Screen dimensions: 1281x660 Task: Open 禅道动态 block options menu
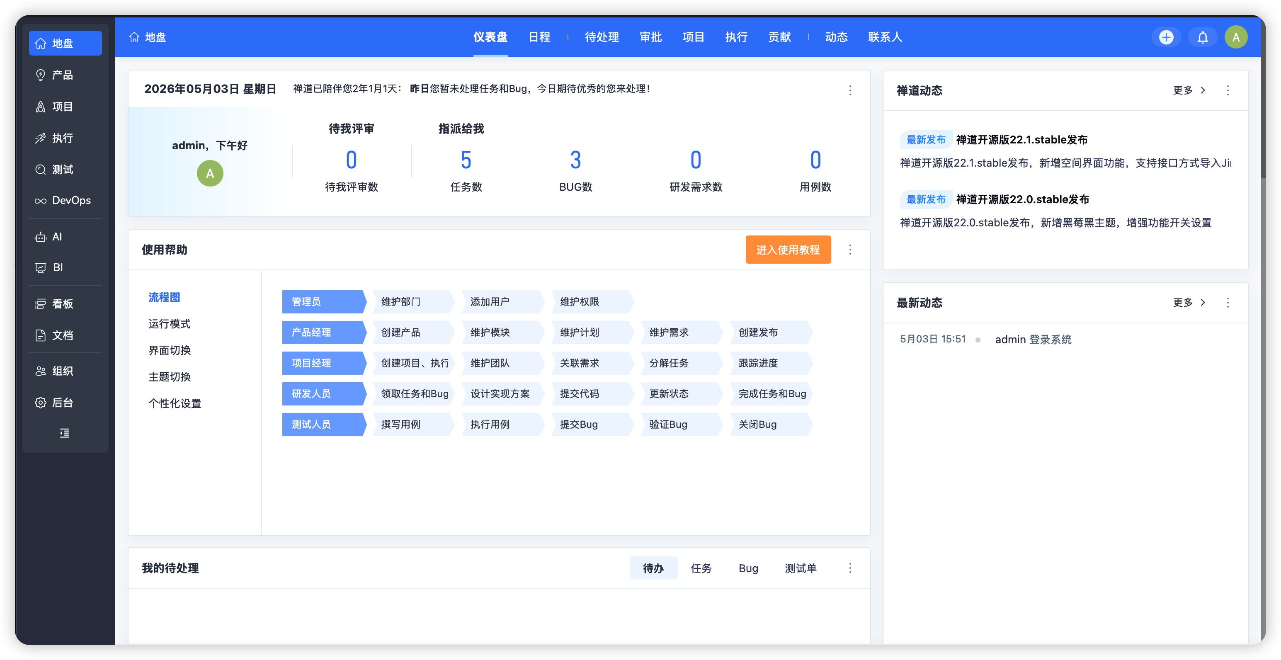coord(1227,90)
